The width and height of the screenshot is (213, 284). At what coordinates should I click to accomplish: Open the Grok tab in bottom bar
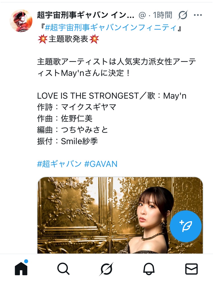point(106,269)
